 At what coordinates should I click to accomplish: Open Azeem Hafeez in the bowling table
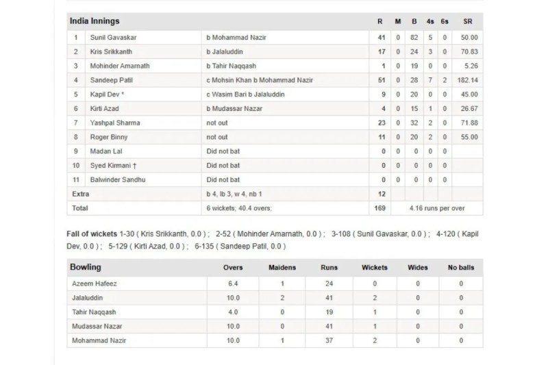click(x=91, y=282)
